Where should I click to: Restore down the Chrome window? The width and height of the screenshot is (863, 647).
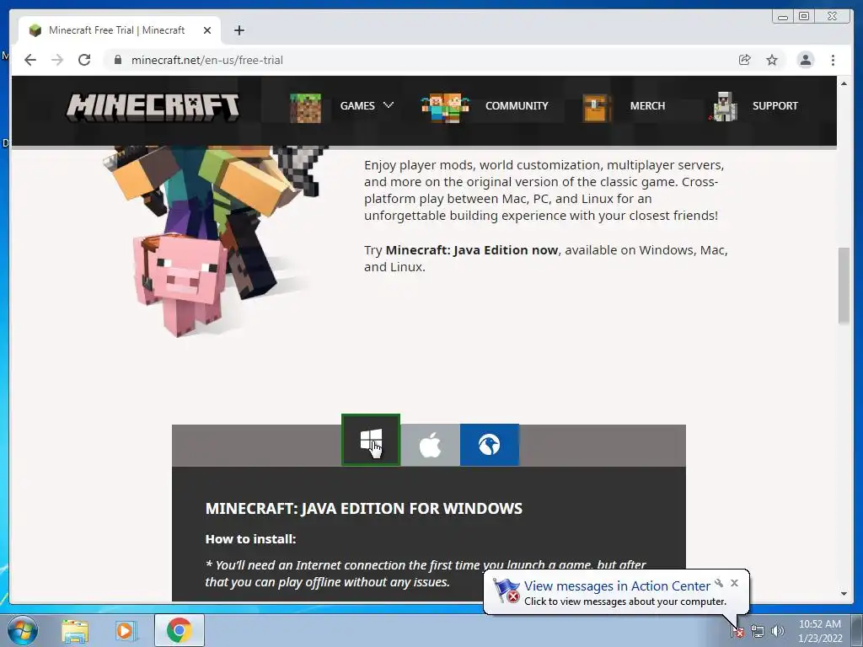[804, 17]
